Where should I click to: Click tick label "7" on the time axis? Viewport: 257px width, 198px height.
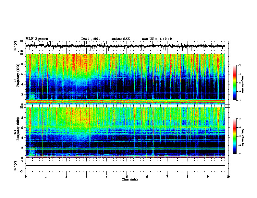tap(167, 177)
